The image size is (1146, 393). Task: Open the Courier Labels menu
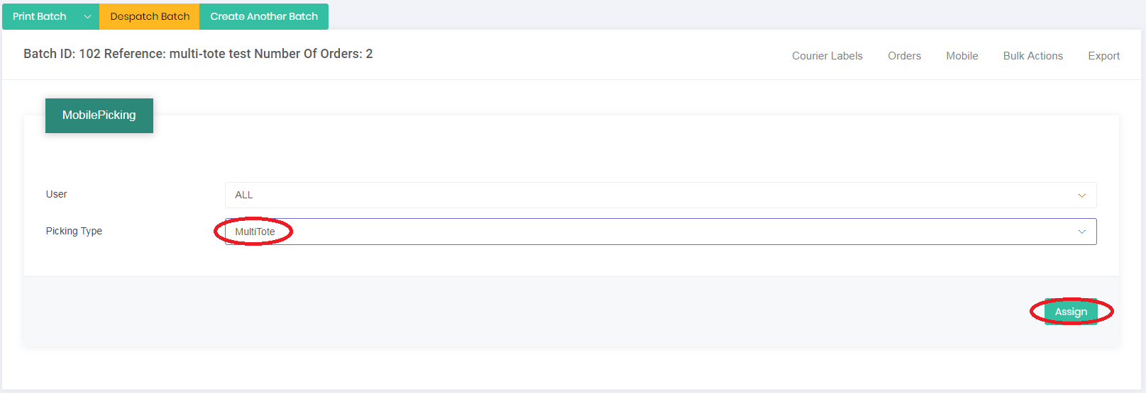pyautogui.click(x=827, y=56)
